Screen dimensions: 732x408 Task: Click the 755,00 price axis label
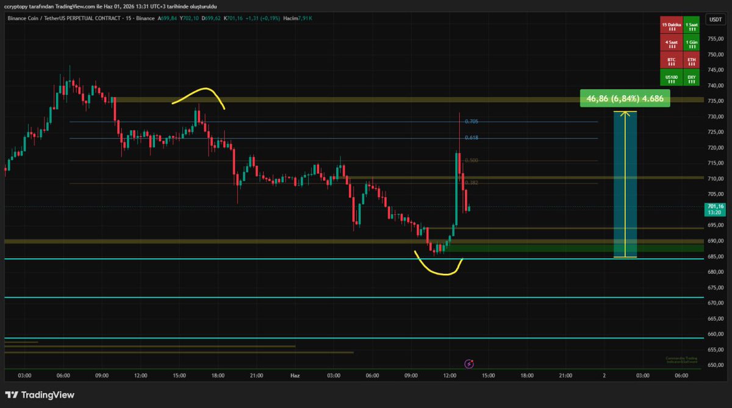[714, 39]
